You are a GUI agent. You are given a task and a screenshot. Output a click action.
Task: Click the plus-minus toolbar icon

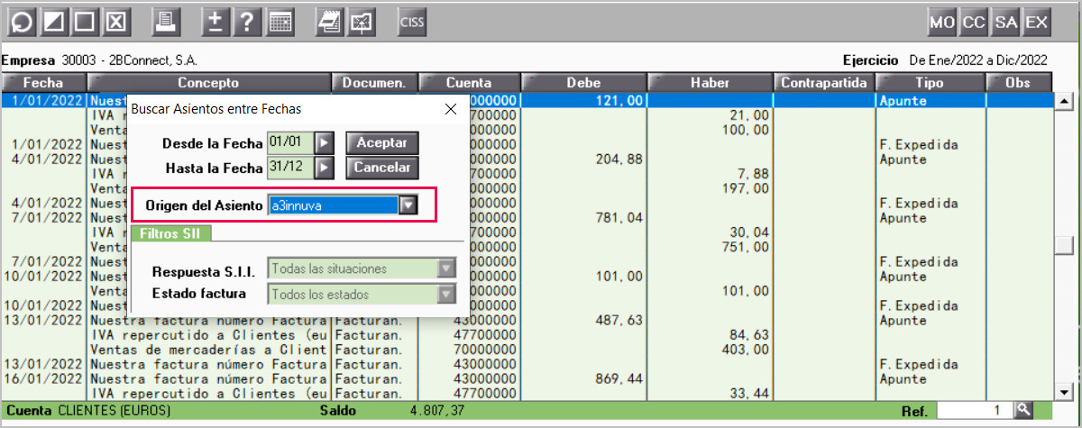(215, 23)
